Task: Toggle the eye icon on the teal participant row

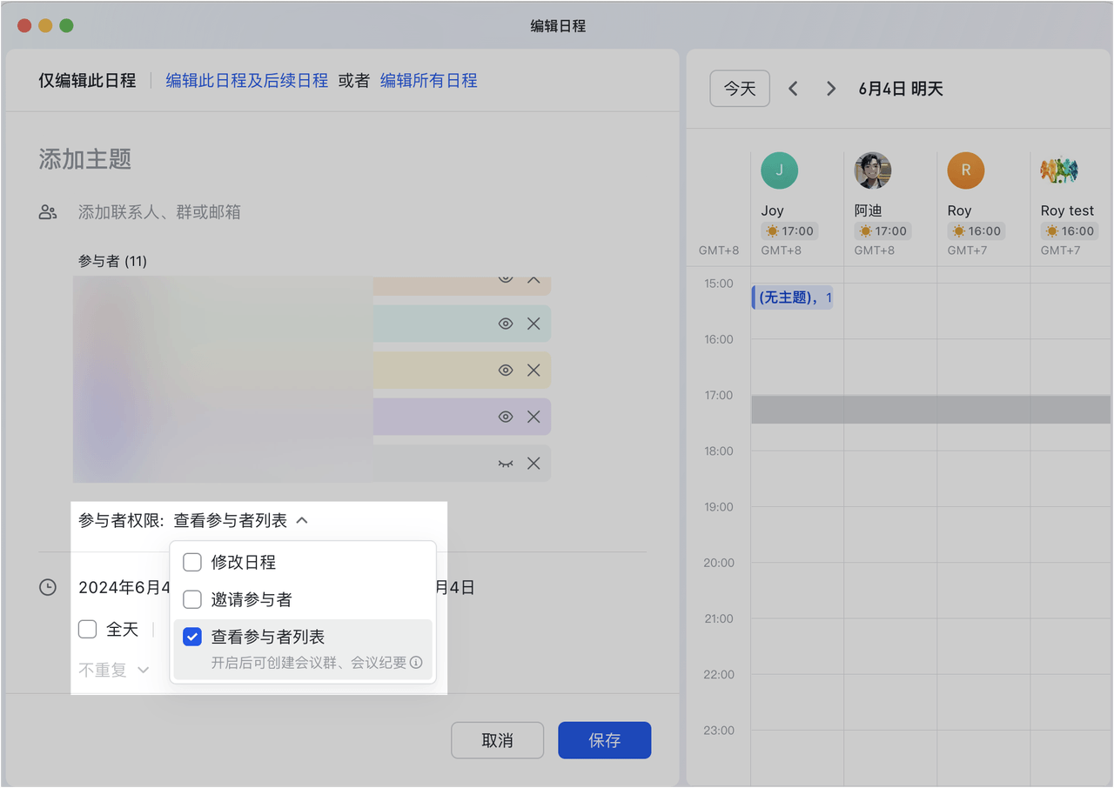Action: [x=506, y=324]
